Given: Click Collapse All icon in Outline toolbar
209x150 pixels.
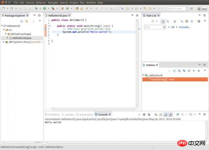Looking at the screenshot, I should (x=174, y=71).
